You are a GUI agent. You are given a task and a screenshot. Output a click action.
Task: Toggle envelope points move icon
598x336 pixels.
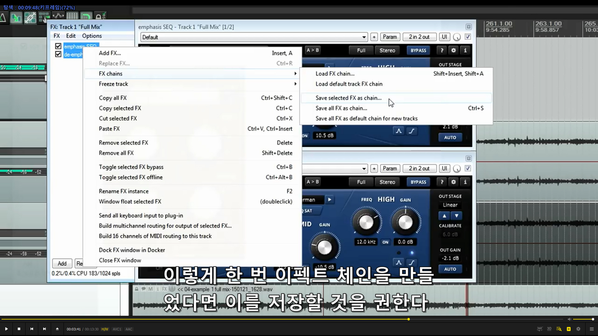tap(58, 16)
